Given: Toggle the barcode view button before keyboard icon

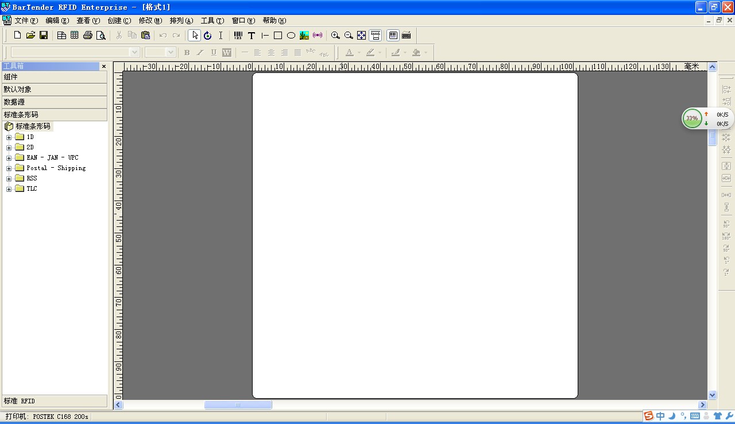Looking at the screenshot, I should coord(393,35).
